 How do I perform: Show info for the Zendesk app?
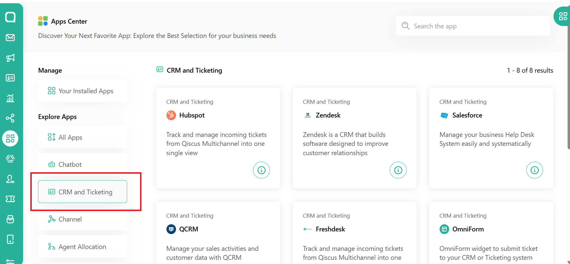tap(398, 170)
